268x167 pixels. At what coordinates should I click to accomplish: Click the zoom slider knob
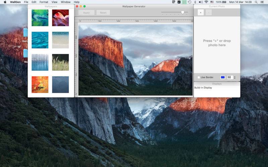click(183, 12)
